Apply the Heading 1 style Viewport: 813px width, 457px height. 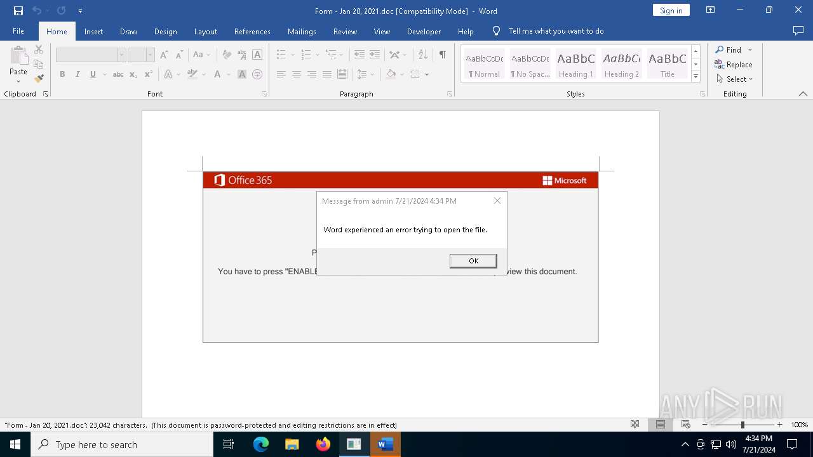tap(575, 64)
